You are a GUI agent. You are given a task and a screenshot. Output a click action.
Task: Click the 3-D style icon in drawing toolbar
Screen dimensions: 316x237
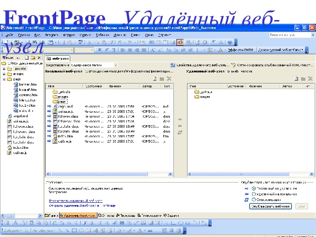click(179, 230)
